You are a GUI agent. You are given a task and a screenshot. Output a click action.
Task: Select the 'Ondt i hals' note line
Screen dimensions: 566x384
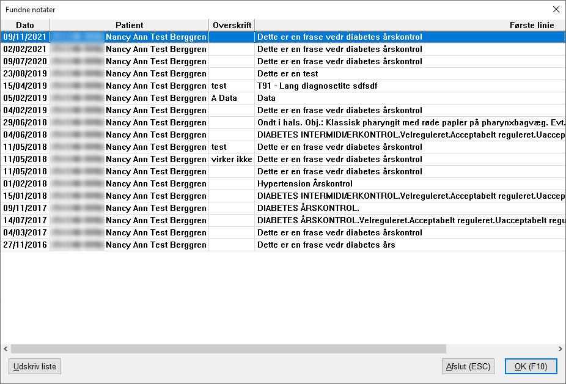pos(410,122)
